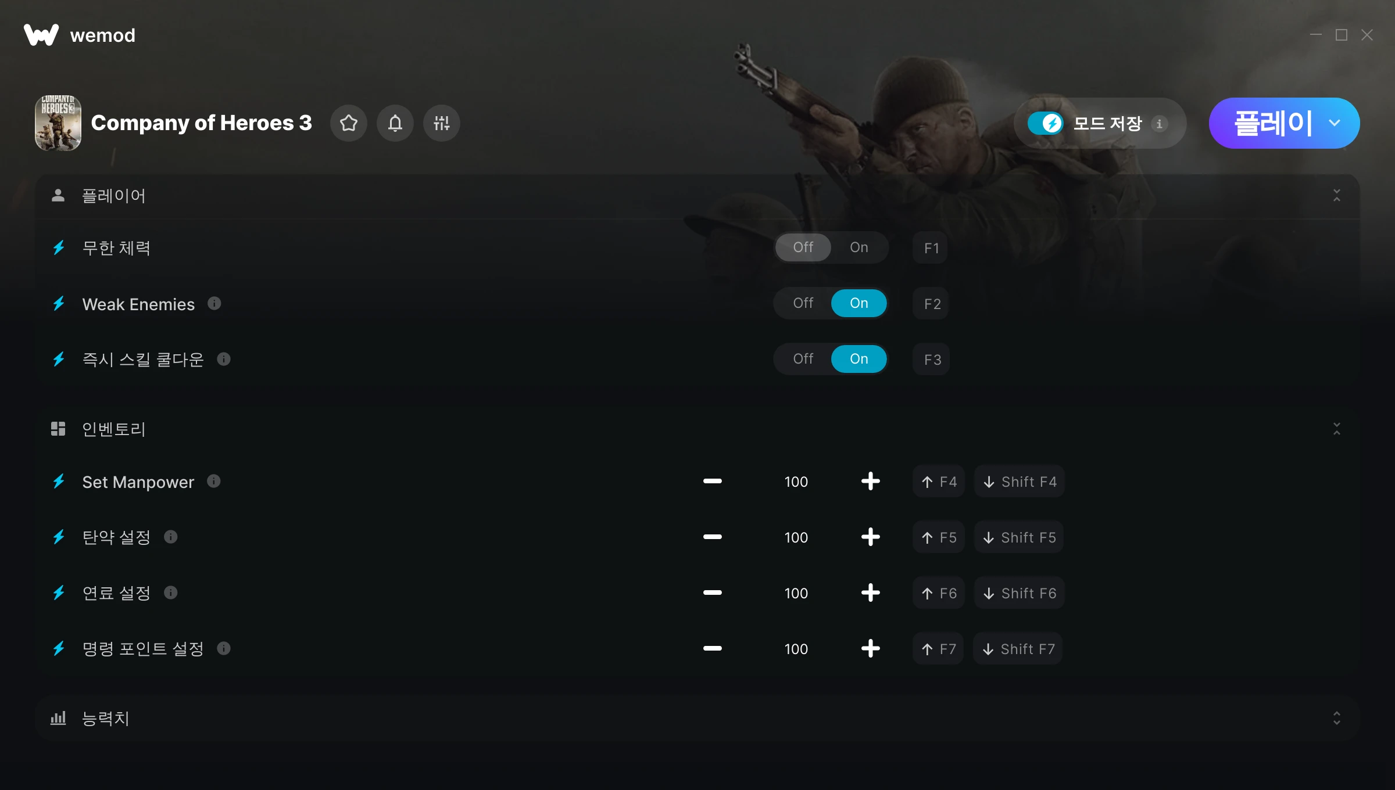Screen dimensions: 1395x790
Task: Collapse the 플레이어 section
Action: (x=1336, y=196)
